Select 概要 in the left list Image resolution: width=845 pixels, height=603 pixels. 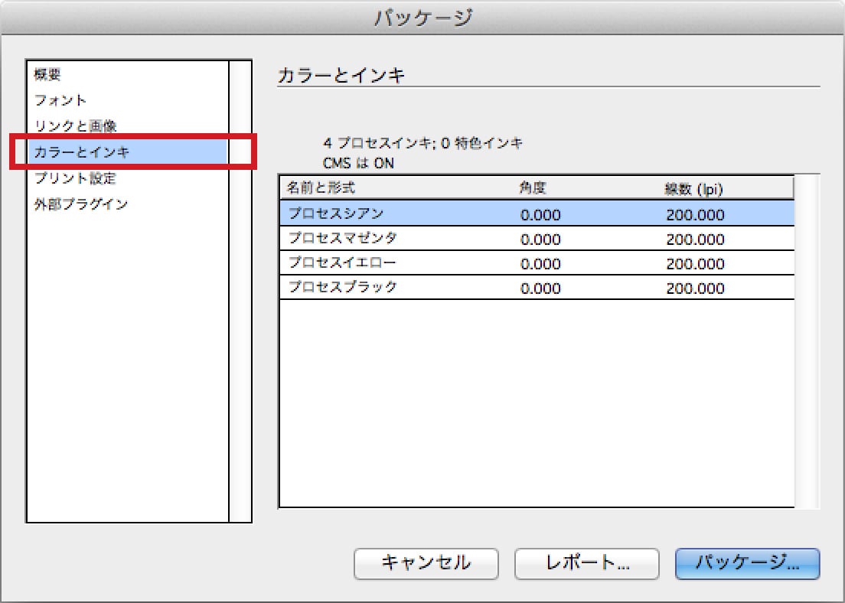(47, 75)
